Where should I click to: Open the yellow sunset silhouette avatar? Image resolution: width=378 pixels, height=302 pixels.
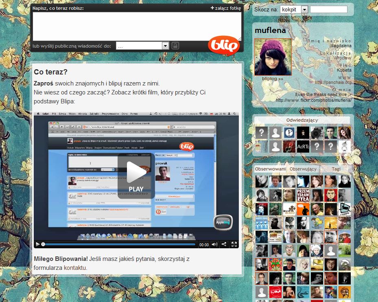click(331, 223)
